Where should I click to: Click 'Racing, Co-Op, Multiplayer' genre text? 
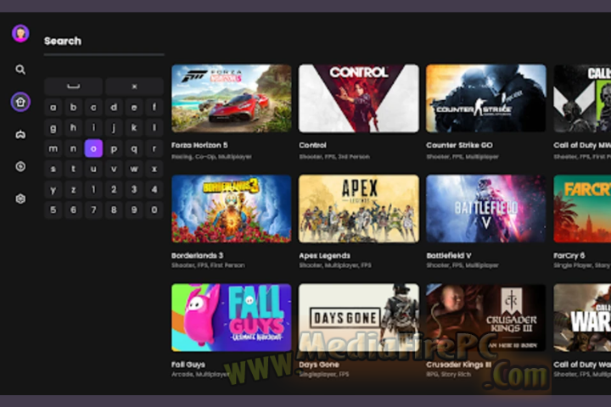click(211, 157)
